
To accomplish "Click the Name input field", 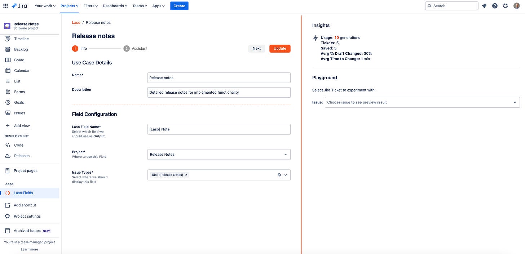I will (x=219, y=78).
